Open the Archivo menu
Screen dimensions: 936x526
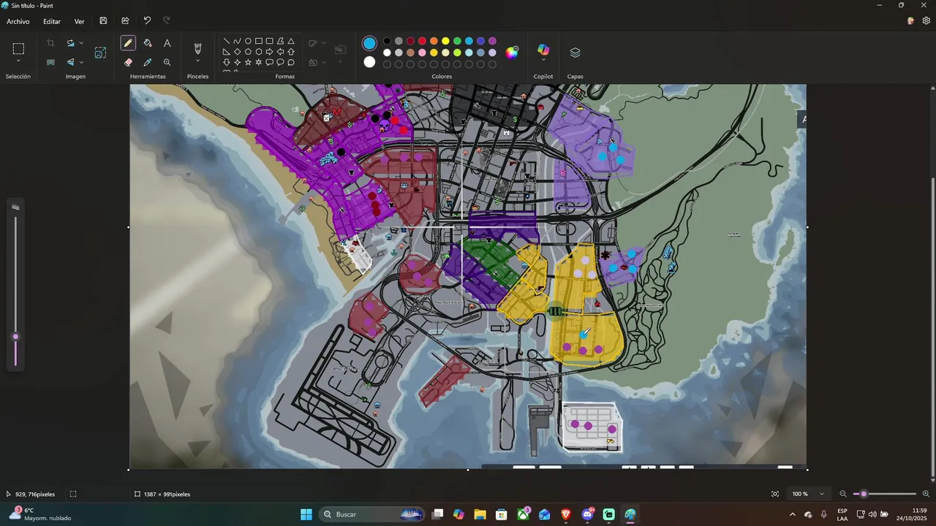[x=18, y=21]
